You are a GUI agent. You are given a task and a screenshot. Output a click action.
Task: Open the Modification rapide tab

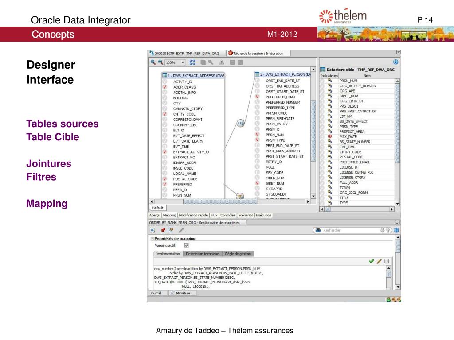(x=193, y=216)
